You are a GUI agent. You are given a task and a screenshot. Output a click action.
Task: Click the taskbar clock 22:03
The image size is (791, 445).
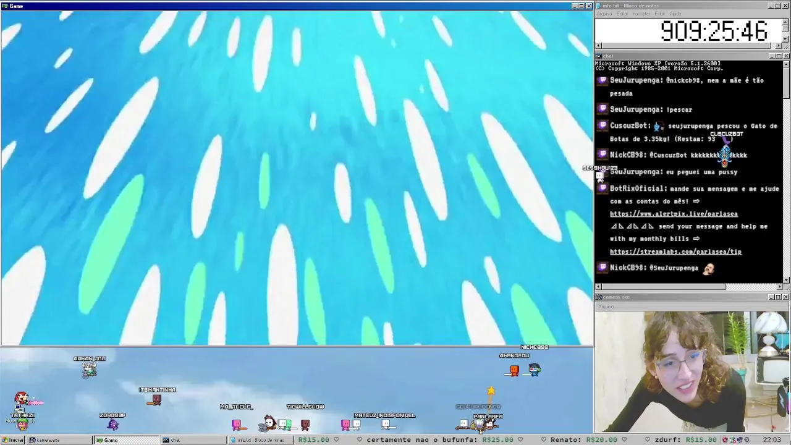[772, 440]
